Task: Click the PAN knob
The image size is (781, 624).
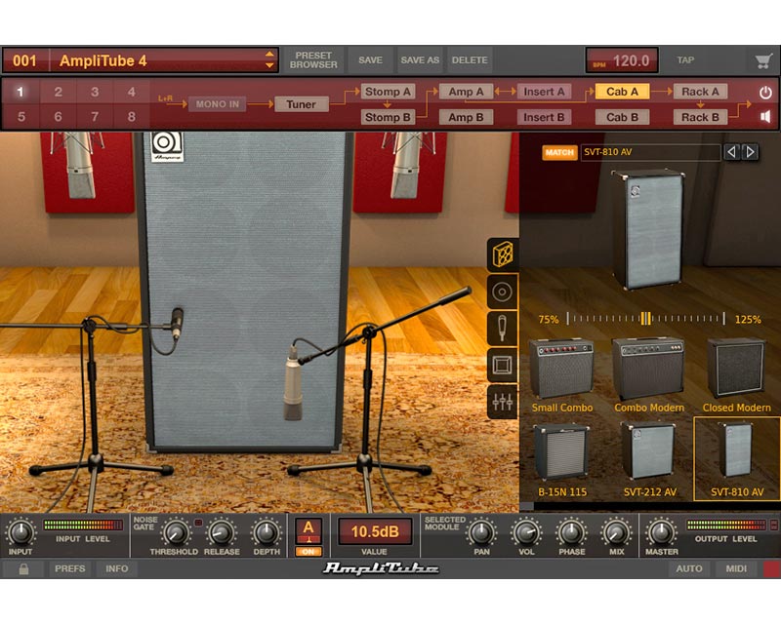Action: pos(481,533)
